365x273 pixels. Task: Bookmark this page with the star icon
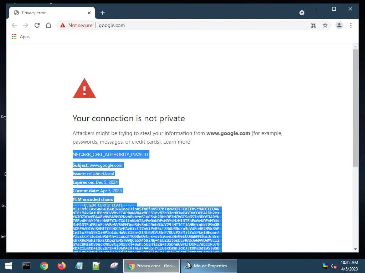coord(325,25)
